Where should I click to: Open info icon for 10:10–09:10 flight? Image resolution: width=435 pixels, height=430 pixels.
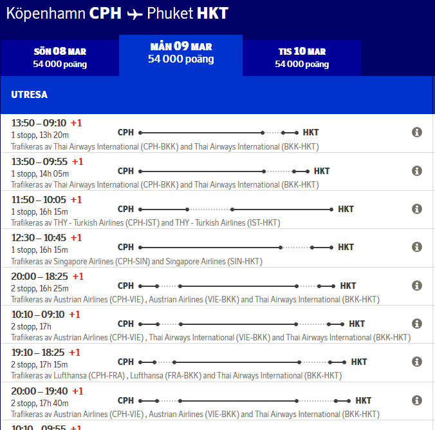[416, 324]
